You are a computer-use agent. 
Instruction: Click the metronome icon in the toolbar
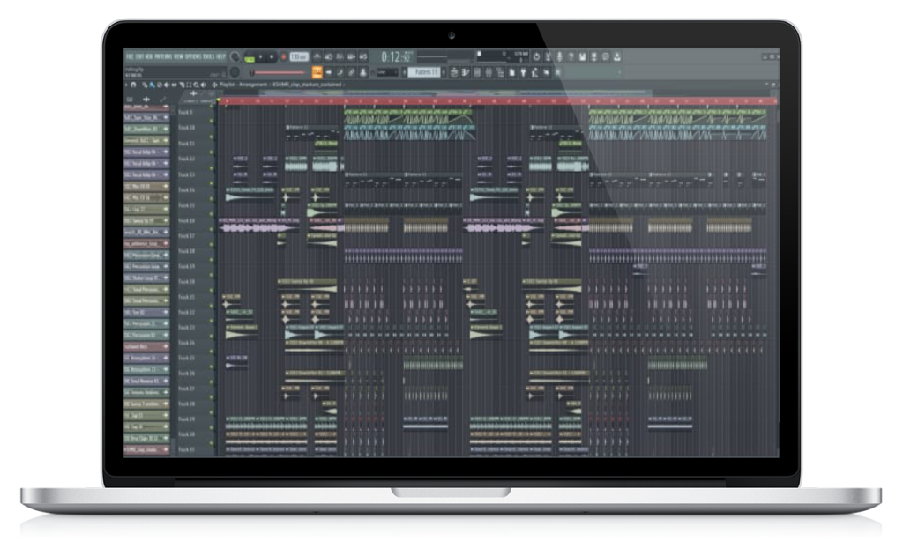coord(317,56)
